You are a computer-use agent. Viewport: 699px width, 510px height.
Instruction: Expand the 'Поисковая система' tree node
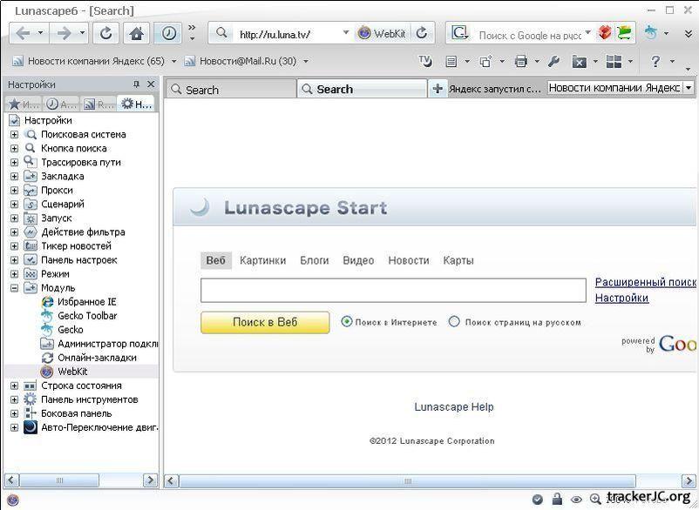click(14, 135)
